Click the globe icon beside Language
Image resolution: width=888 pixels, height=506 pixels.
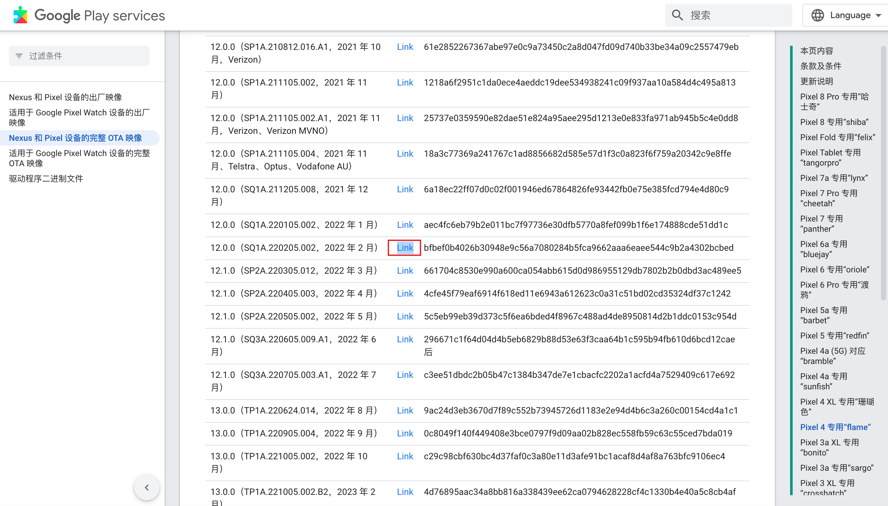(817, 15)
